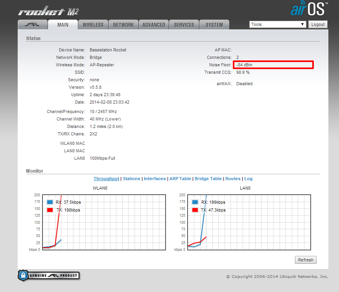Screen dimensions: 339x292
Task: Switch to the WIRELESS tab
Action: pos(93,25)
